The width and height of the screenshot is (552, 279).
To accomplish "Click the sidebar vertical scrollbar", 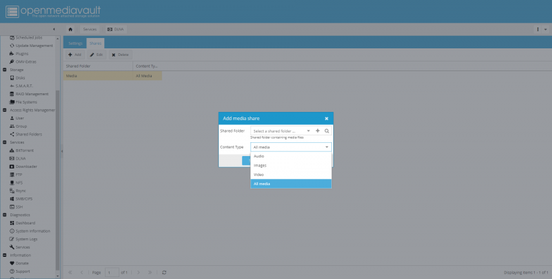I will coord(58,180).
